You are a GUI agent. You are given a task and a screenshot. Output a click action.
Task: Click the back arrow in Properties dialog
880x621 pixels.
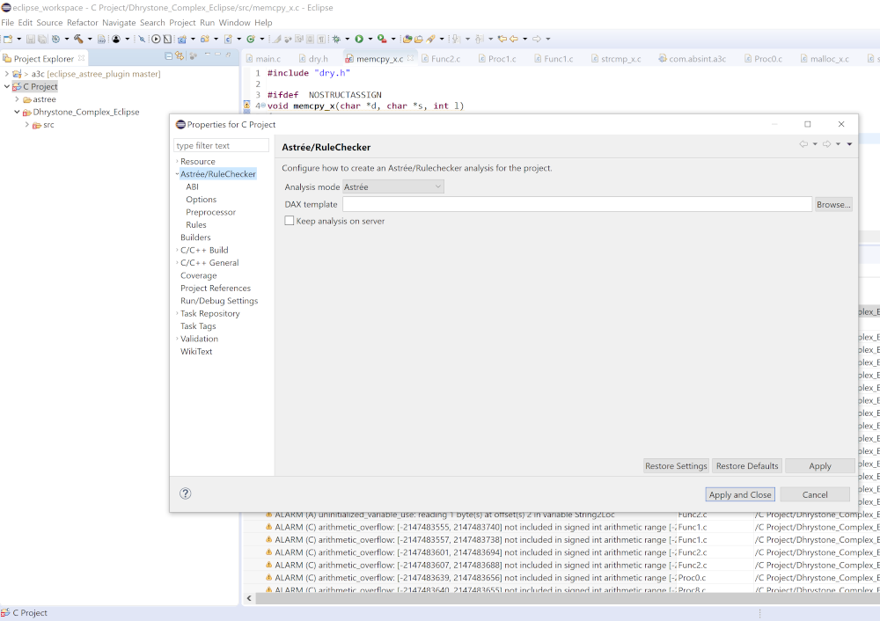click(803, 144)
